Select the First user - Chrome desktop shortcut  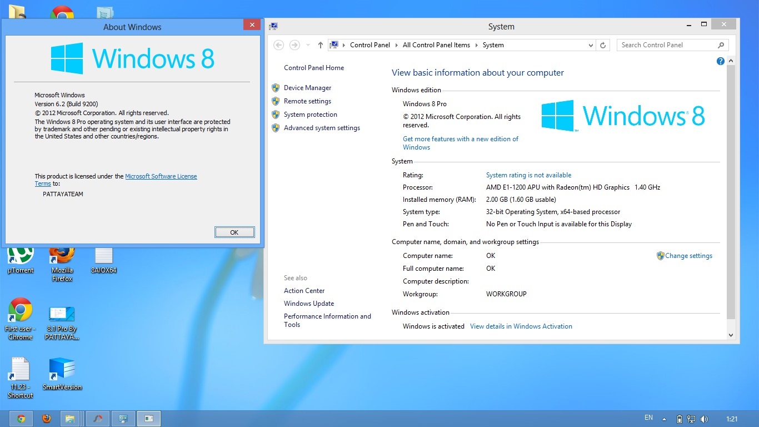[21, 319]
